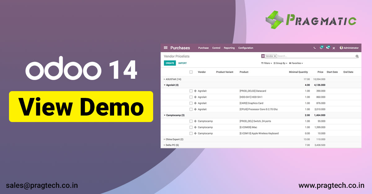The height and width of the screenshot is (194, 372).
Task: Check the Processor Core i5 row checkbox
Action: coord(191,109)
